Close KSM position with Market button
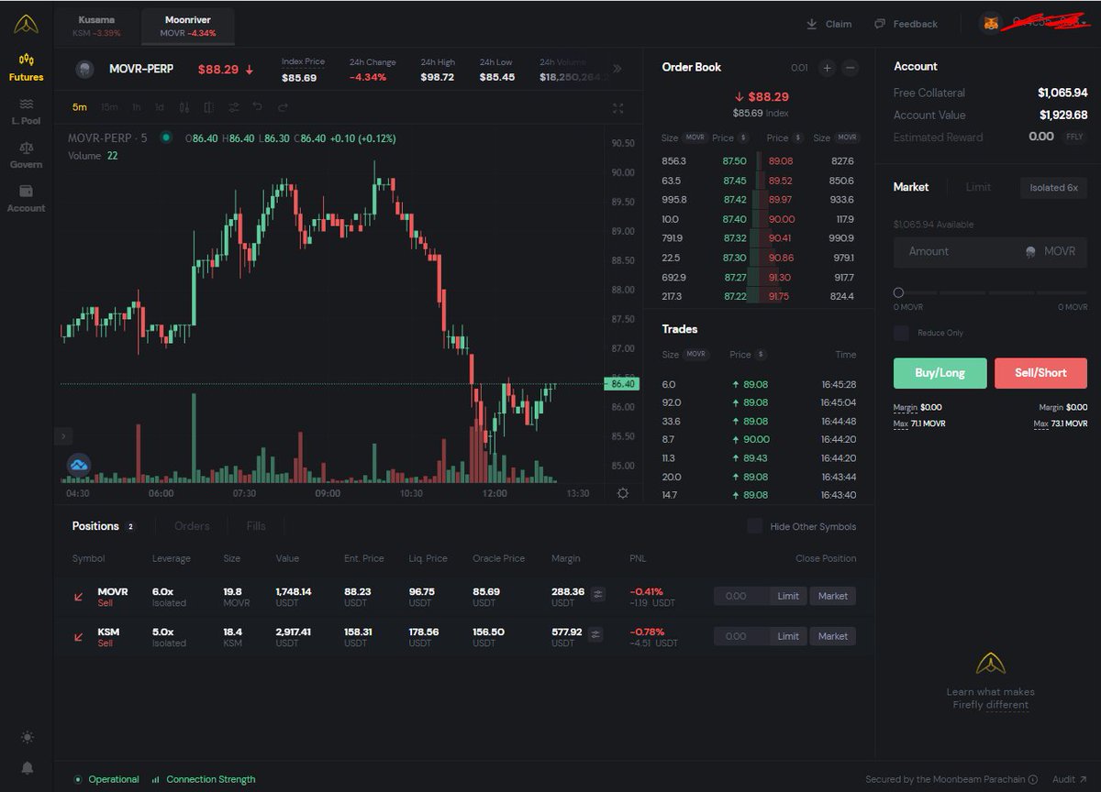This screenshot has height=792, width=1101. [833, 636]
